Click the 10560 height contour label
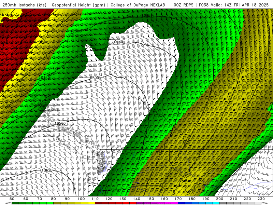Image resolution: width=273 pixels, height=205 pixels. click(x=60, y=123)
